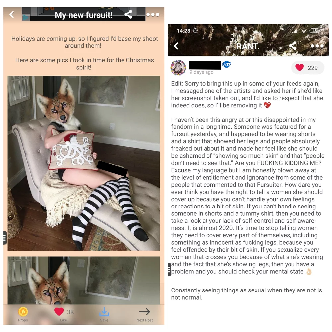Save the post with the download icon

[104, 314]
